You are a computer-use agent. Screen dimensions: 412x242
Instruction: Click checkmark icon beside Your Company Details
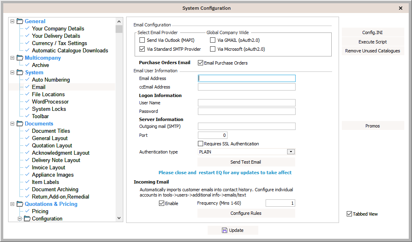(x=27, y=28)
